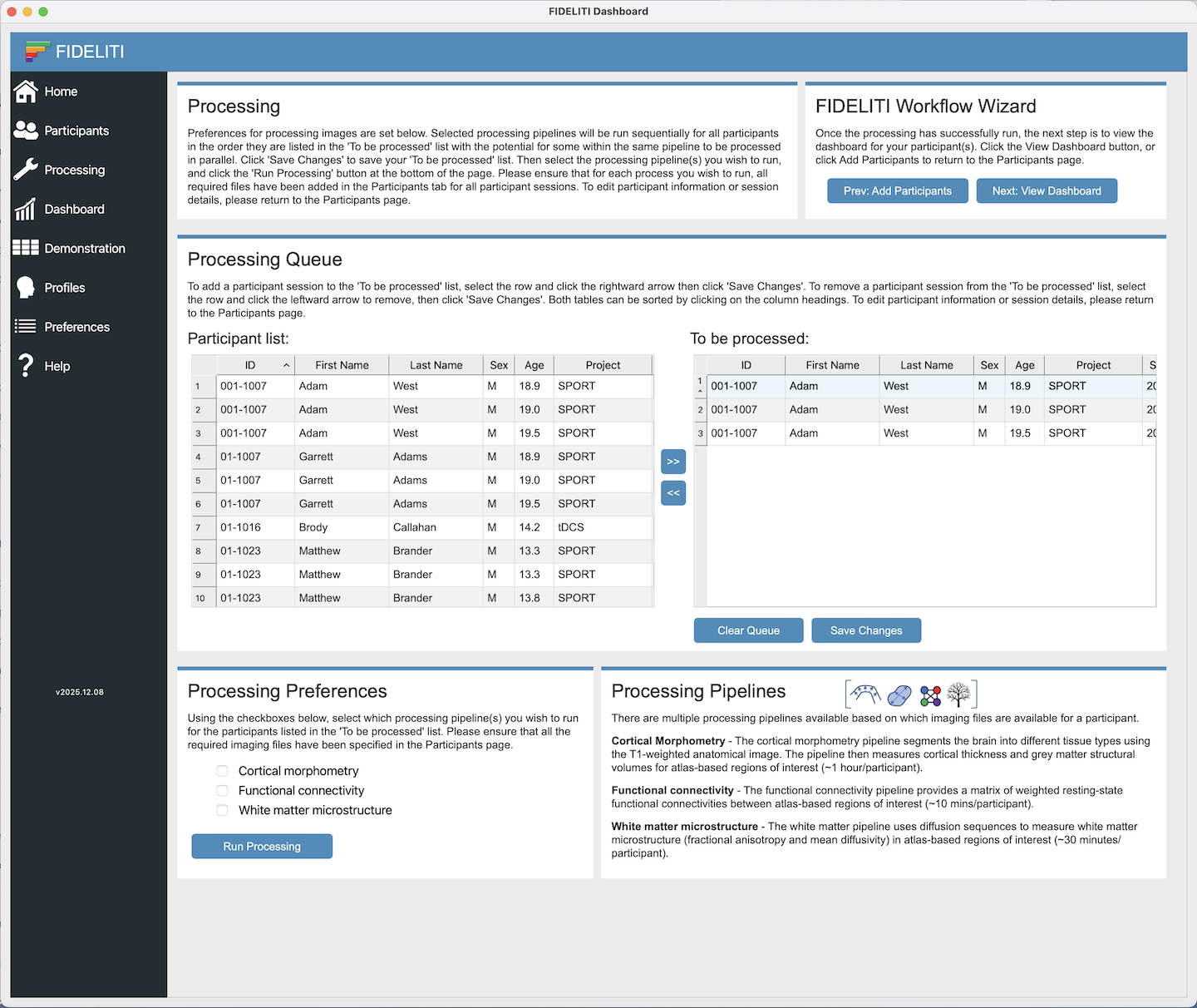The height and width of the screenshot is (1008, 1197).
Task: Click the Demonstration grid icon
Action: point(26,248)
